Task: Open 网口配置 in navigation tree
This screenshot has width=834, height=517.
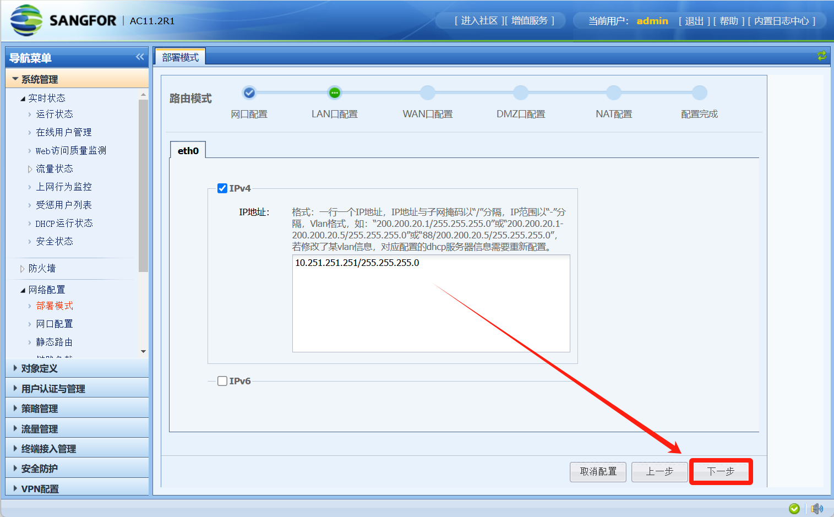Action: 54,324
